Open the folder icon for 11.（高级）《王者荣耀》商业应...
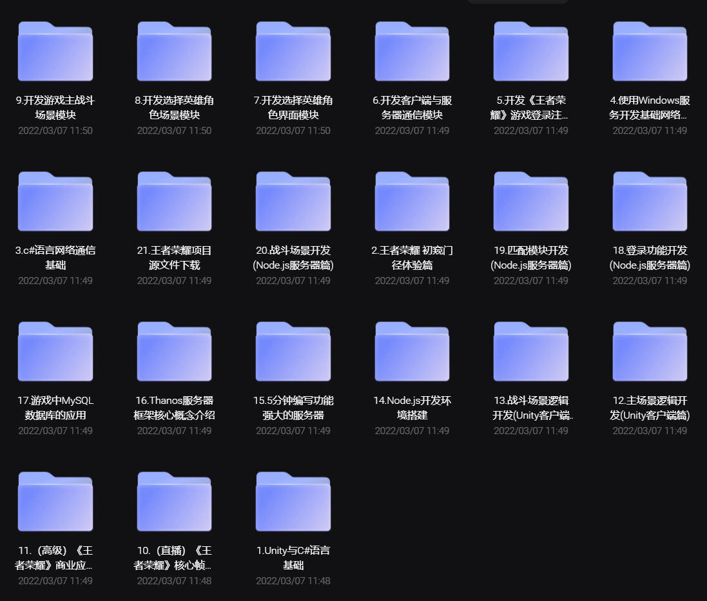The width and height of the screenshot is (707, 601). tap(55, 501)
